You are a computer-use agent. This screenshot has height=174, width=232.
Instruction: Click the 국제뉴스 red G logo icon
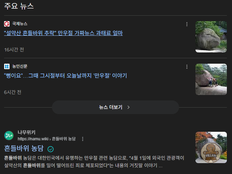click(x=7, y=24)
